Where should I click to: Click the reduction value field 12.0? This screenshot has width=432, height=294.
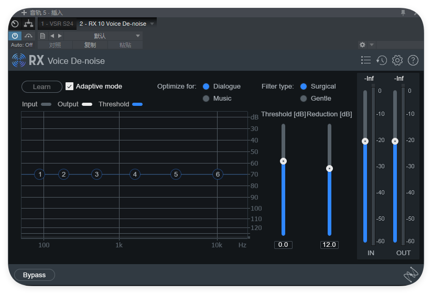click(329, 245)
